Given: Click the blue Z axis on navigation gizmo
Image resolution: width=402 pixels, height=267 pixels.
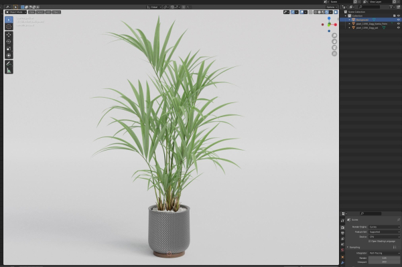Looking at the screenshot, I should coord(329,19).
